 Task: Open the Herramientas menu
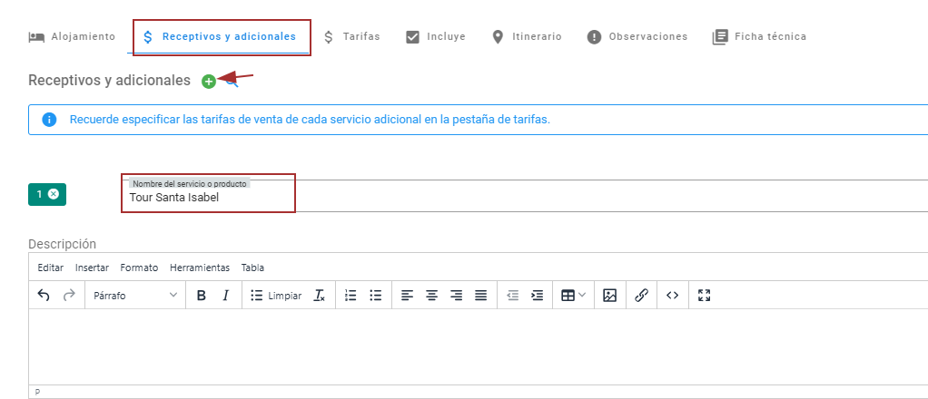(199, 268)
